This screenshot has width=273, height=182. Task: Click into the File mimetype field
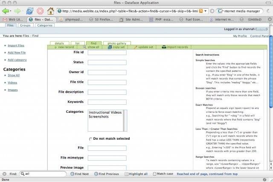click(x=107, y=158)
